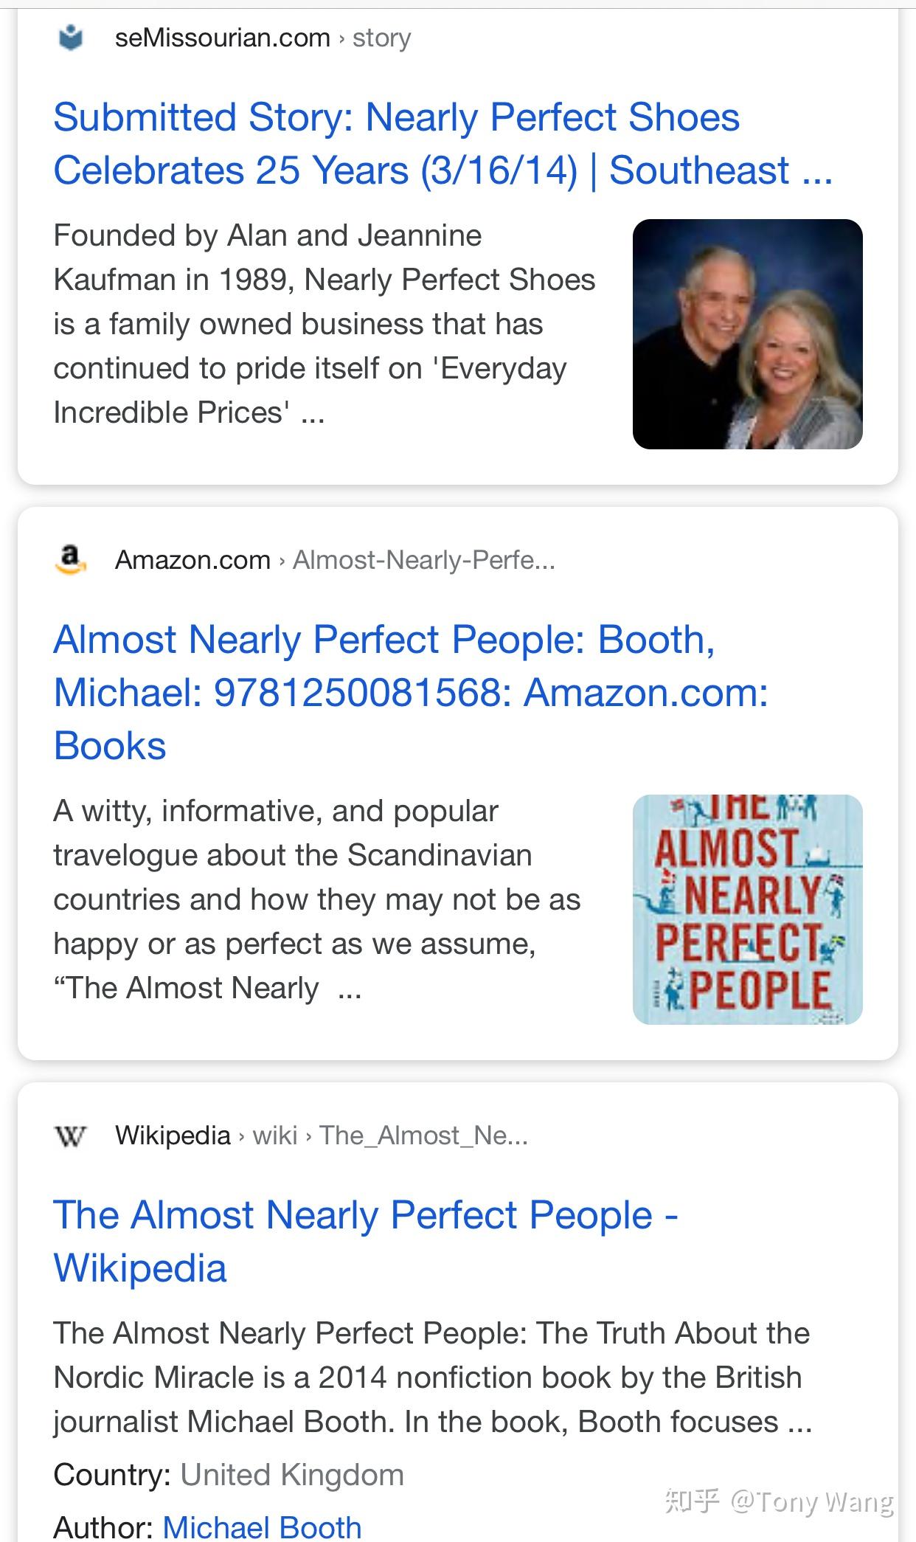Click the Almost-Nearly-Perfe... breadcrumb path
916x1542 pixels.
(x=423, y=560)
